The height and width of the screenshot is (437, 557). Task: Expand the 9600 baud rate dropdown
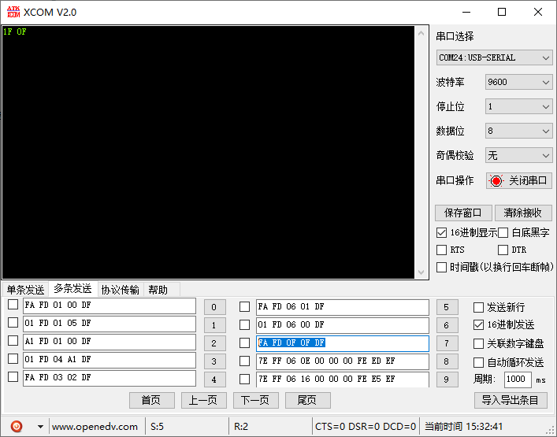[x=518, y=82]
